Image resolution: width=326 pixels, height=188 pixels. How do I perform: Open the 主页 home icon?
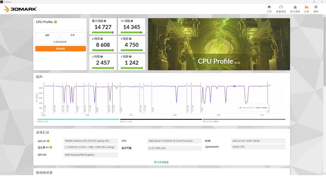pos(269,7)
